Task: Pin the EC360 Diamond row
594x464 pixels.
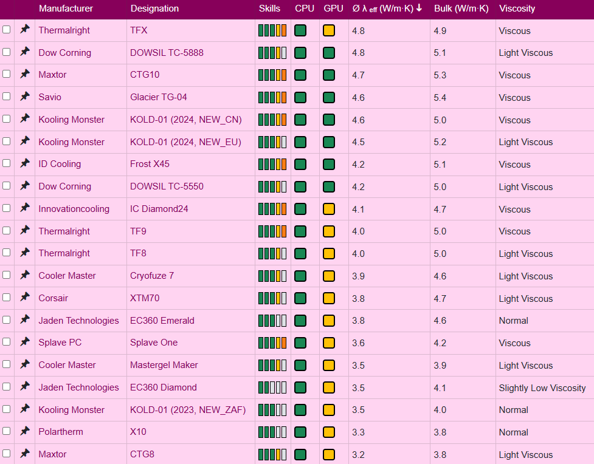Action: pyautogui.click(x=25, y=386)
